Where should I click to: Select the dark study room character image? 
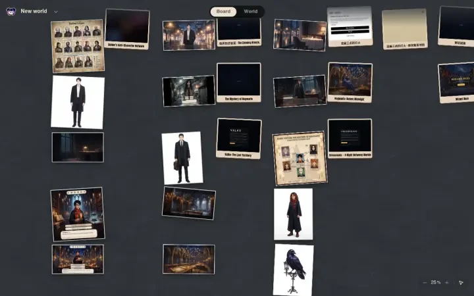tap(300, 91)
